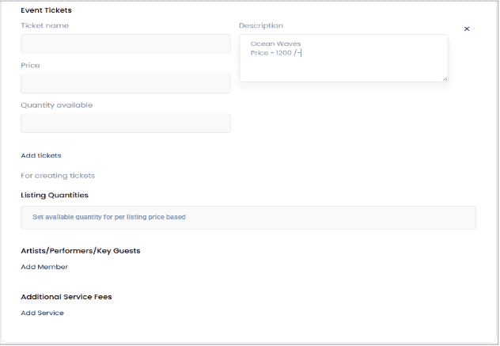Click the Ticket name input field

[x=126, y=44]
